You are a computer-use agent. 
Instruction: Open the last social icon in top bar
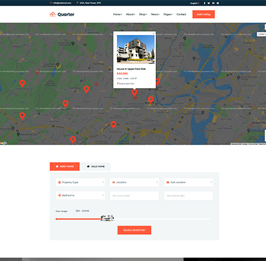tap(218, 3)
